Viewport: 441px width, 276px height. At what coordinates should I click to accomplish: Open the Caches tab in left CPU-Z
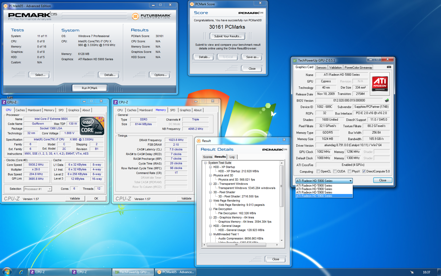[20, 110]
